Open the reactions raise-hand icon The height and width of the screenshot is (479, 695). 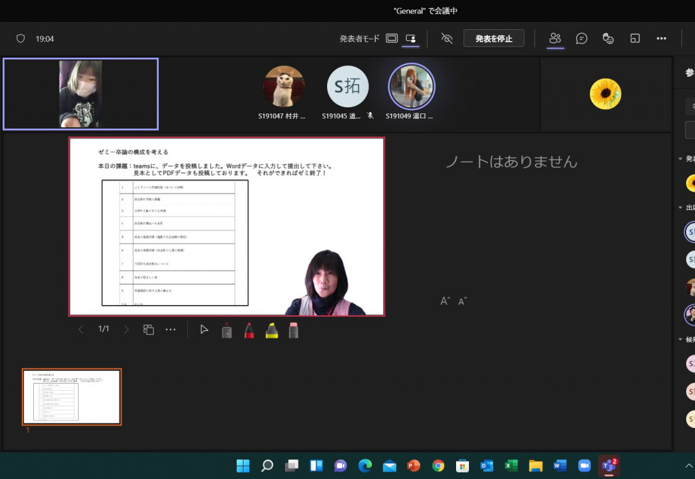tap(608, 39)
